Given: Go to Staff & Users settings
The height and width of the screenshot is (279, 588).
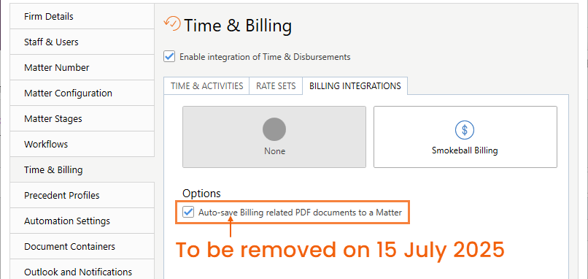Looking at the screenshot, I should (82, 42).
